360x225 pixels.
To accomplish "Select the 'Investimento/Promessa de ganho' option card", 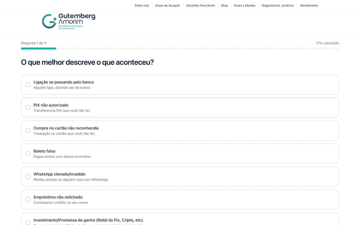I will (180, 219).
